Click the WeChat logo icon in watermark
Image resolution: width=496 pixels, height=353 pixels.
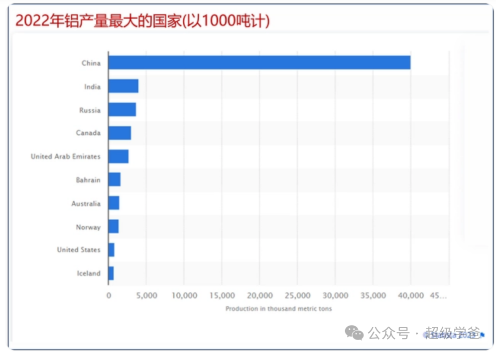pyautogui.click(x=355, y=333)
